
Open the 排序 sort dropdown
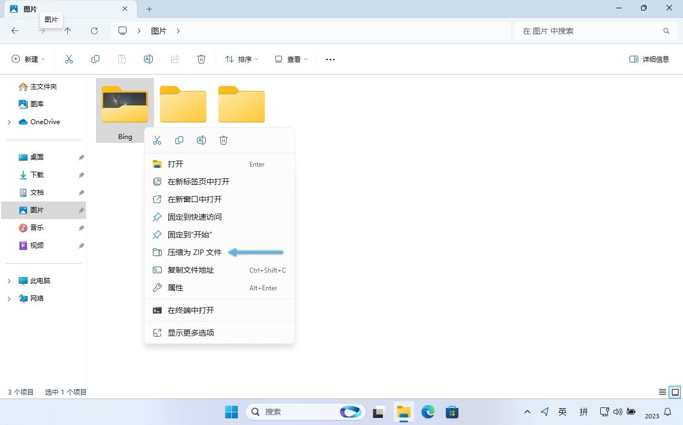(242, 59)
